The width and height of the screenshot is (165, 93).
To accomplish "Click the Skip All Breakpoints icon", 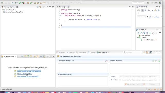I will click(12, 3).
